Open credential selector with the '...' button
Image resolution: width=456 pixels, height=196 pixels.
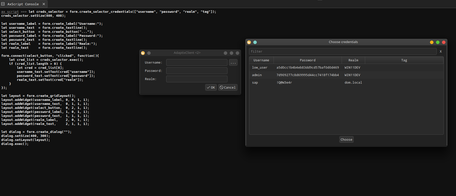(233, 63)
